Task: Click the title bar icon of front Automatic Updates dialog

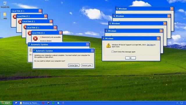Action: pos(34,50)
